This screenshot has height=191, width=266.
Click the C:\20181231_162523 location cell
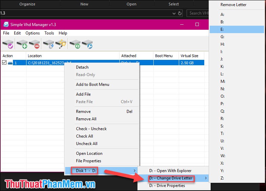click(73, 63)
